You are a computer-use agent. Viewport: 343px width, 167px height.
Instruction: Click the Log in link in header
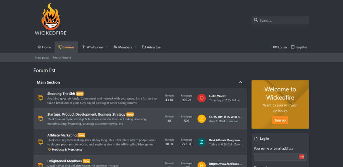(x=280, y=47)
